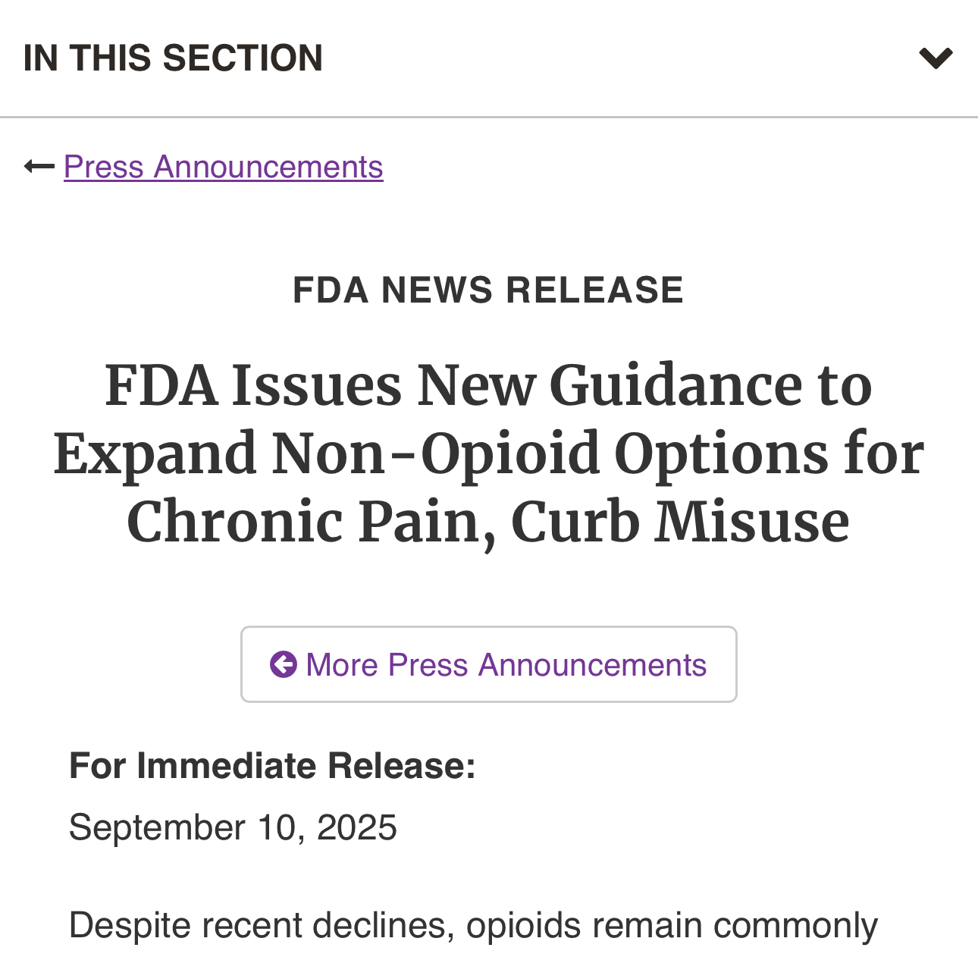Click the word Misuse in the headline

(752, 522)
